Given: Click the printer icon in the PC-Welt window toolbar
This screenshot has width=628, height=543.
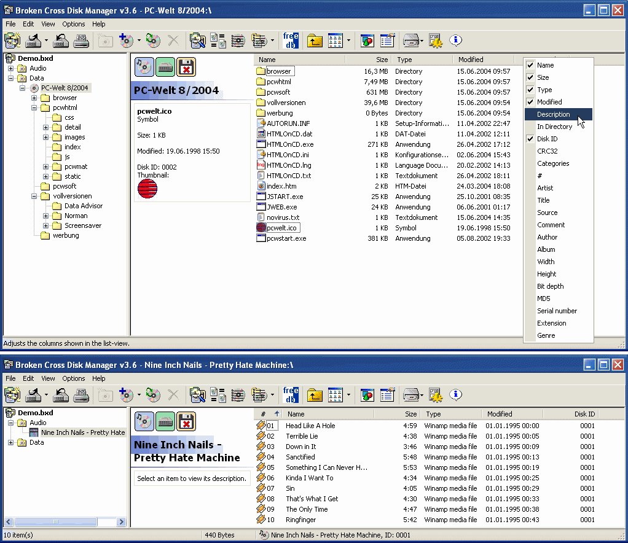Looking at the screenshot, I should tap(81, 41).
